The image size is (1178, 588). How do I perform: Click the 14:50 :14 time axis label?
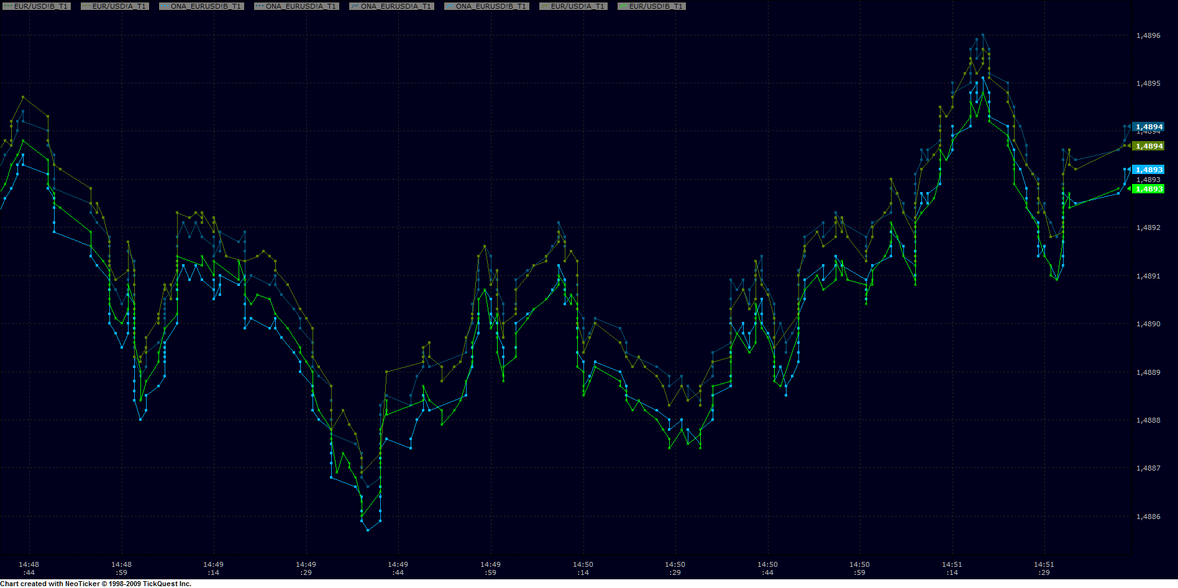point(583,568)
